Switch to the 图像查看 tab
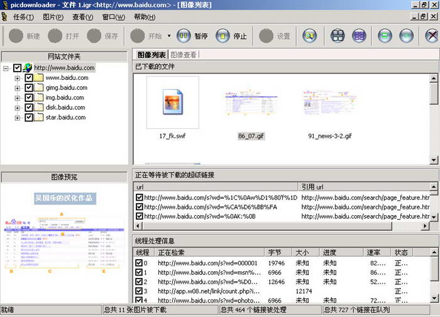Image resolution: width=440 pixels, height=317 pixels. [184, 55]
